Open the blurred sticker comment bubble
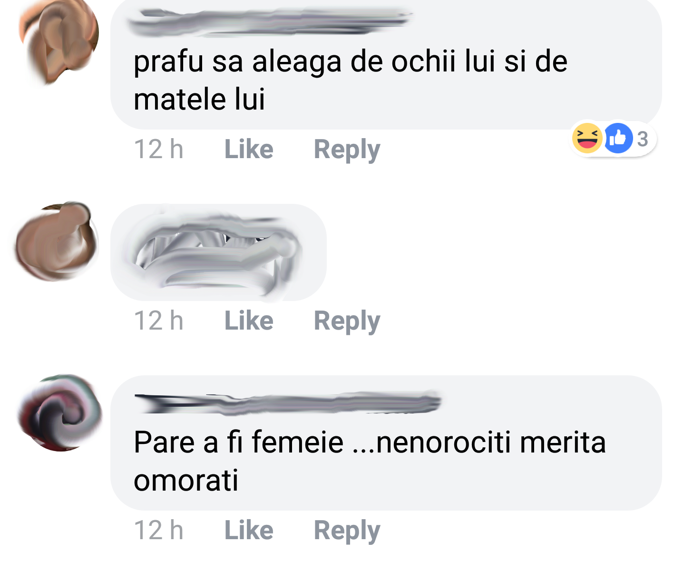Screen dimensions: 674x573 218,252
